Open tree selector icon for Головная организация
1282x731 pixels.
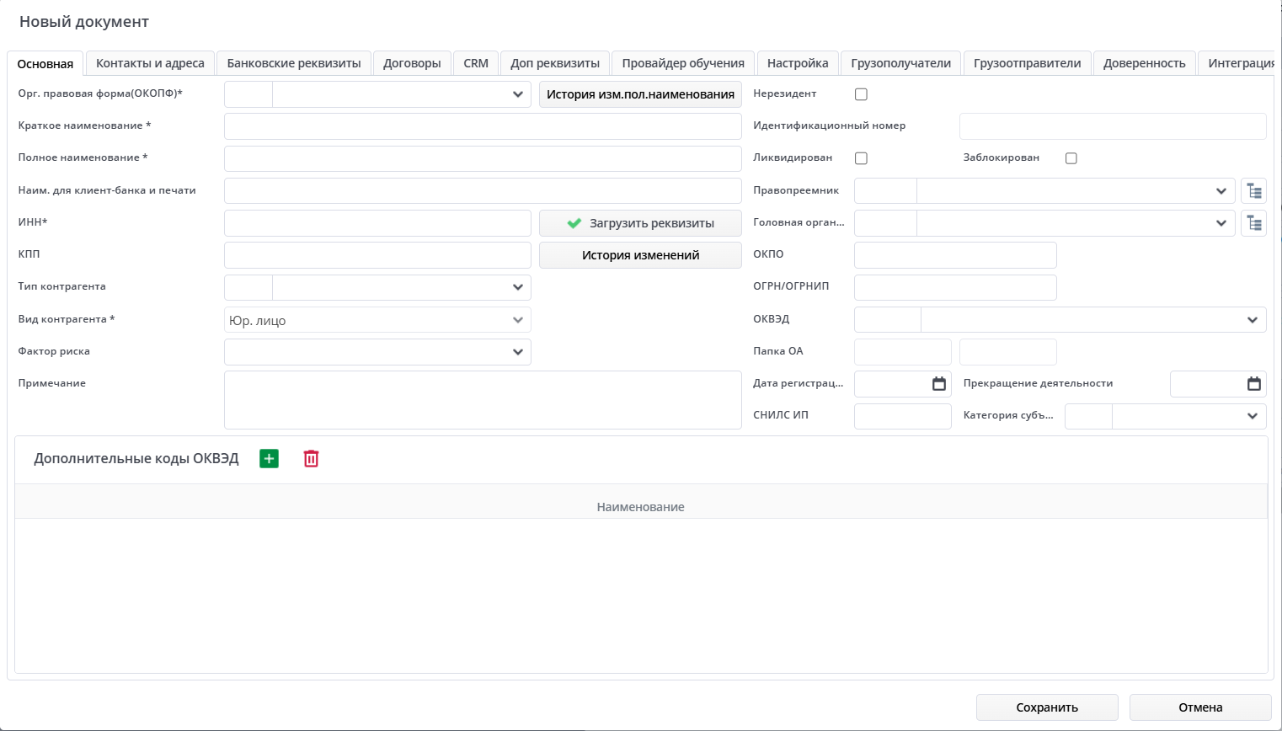(1253, 223)
